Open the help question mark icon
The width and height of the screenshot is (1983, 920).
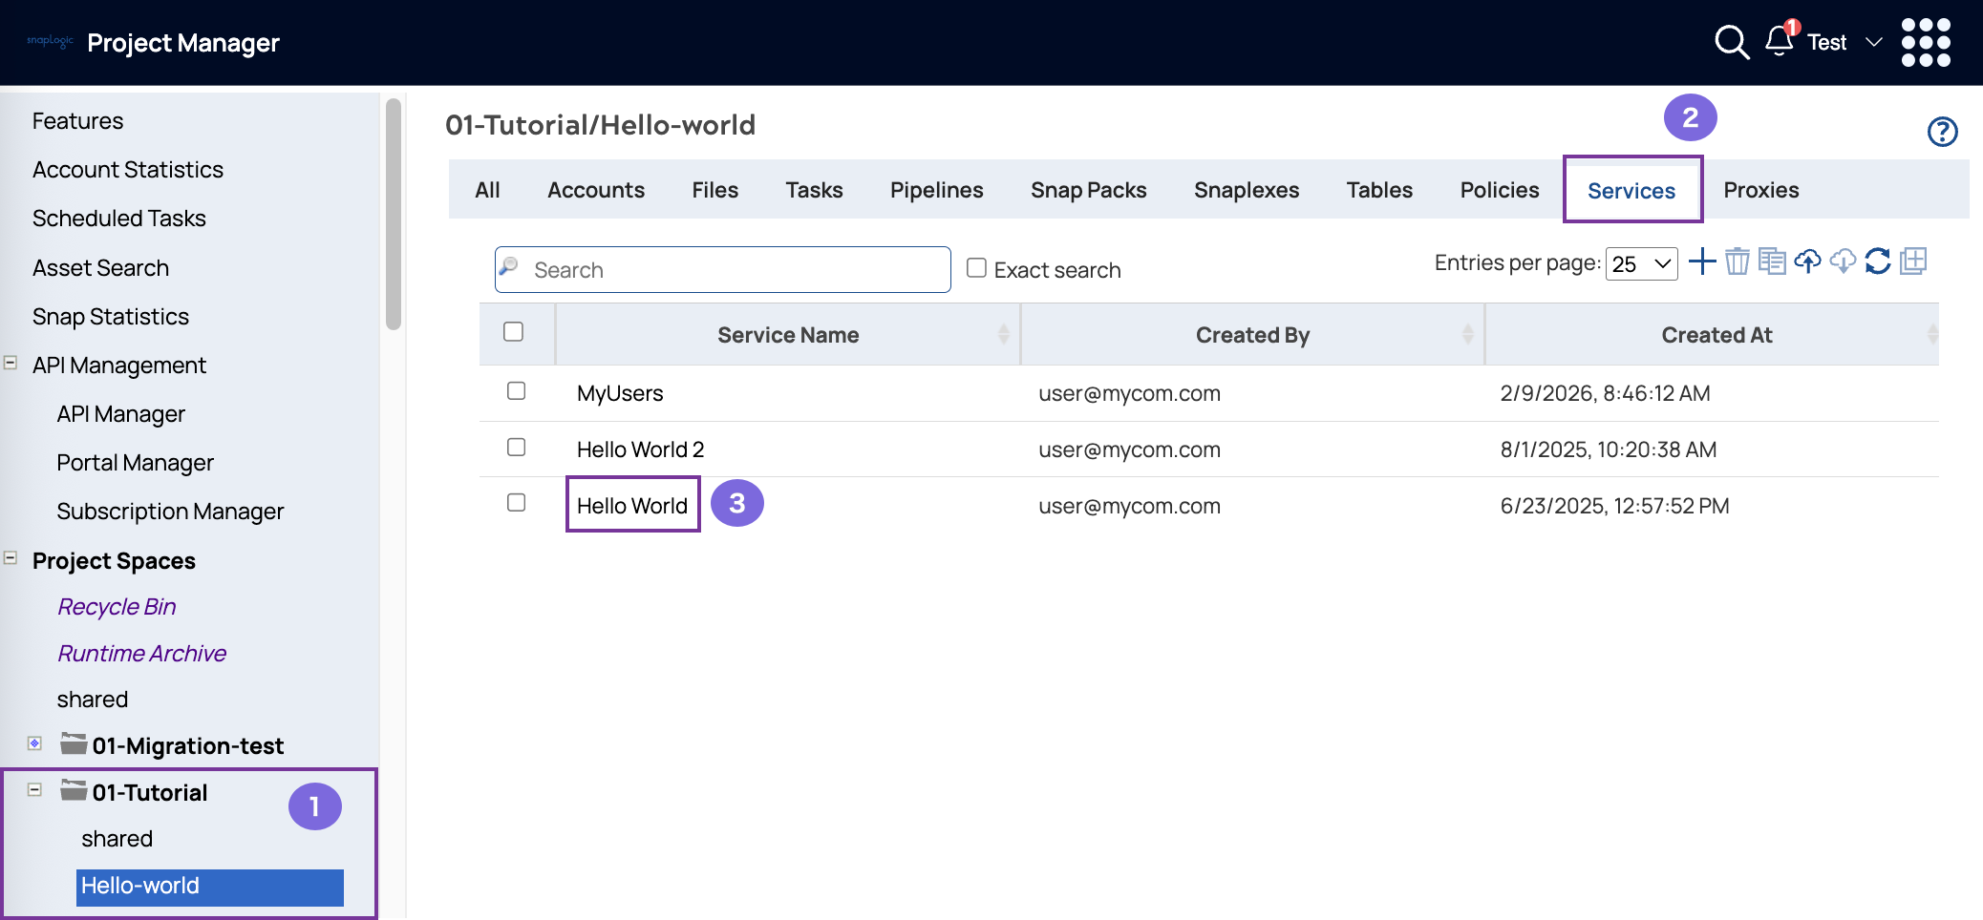(1942, 132)
